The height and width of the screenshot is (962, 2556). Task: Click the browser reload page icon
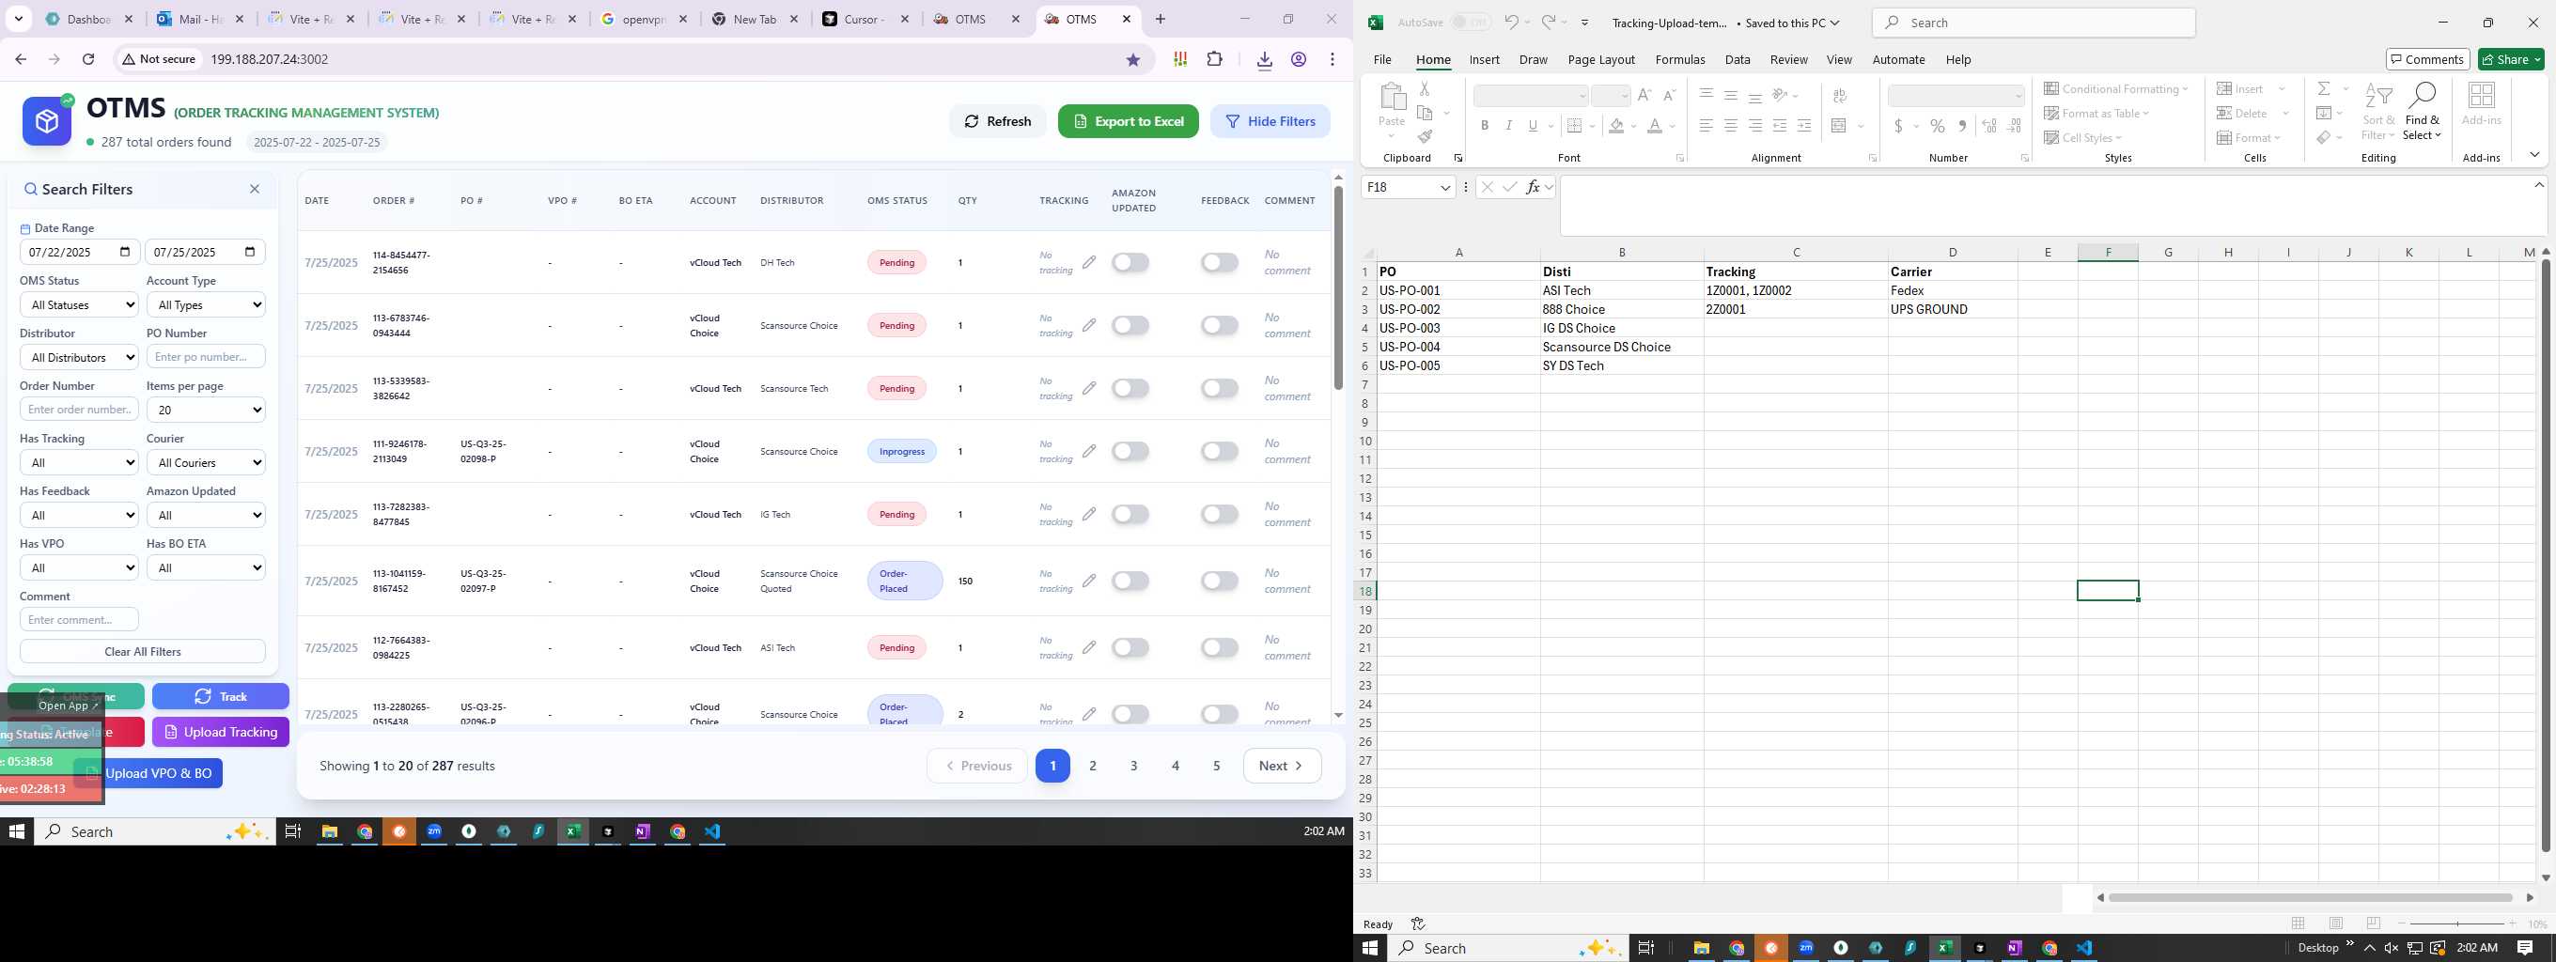[88, 59]
